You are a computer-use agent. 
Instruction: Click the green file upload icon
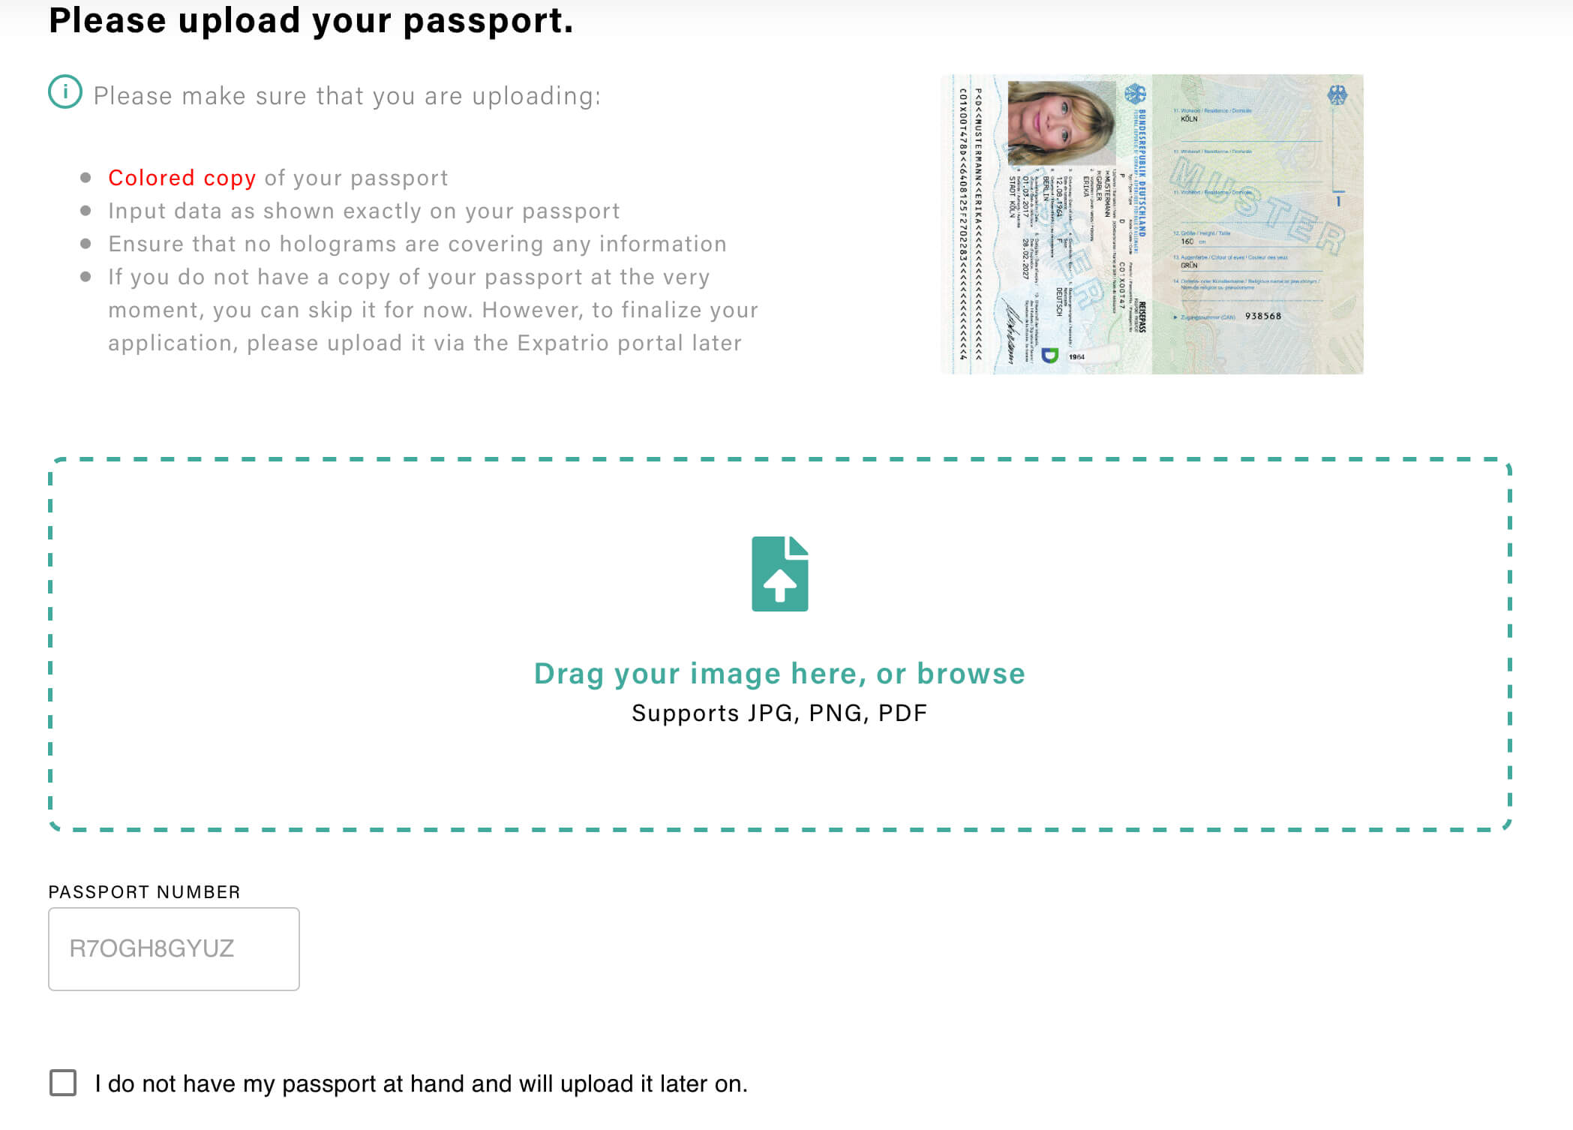tap(779, 574)
